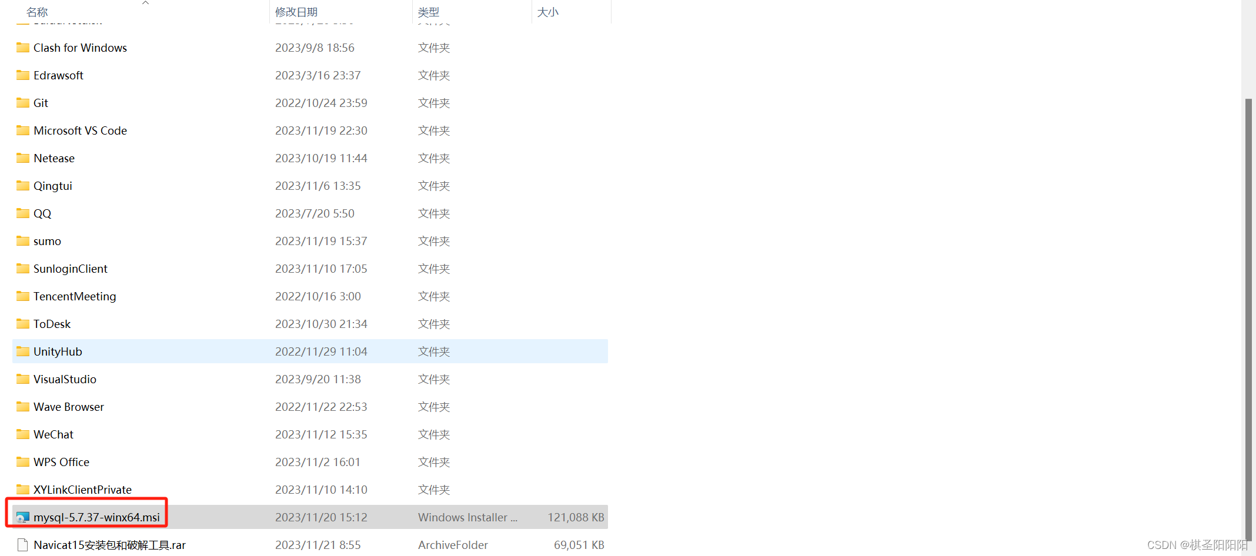Image resolution: width=1256 pixels, height=556 pixels.
Task: Click the WeChat folder icon
Action: (23, 434)
